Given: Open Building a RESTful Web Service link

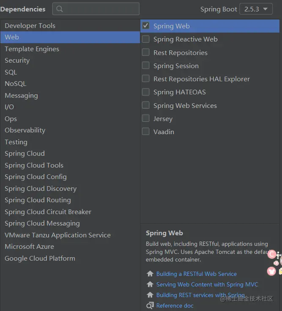Looking at the screenshot, I should [x=197, y=274].
